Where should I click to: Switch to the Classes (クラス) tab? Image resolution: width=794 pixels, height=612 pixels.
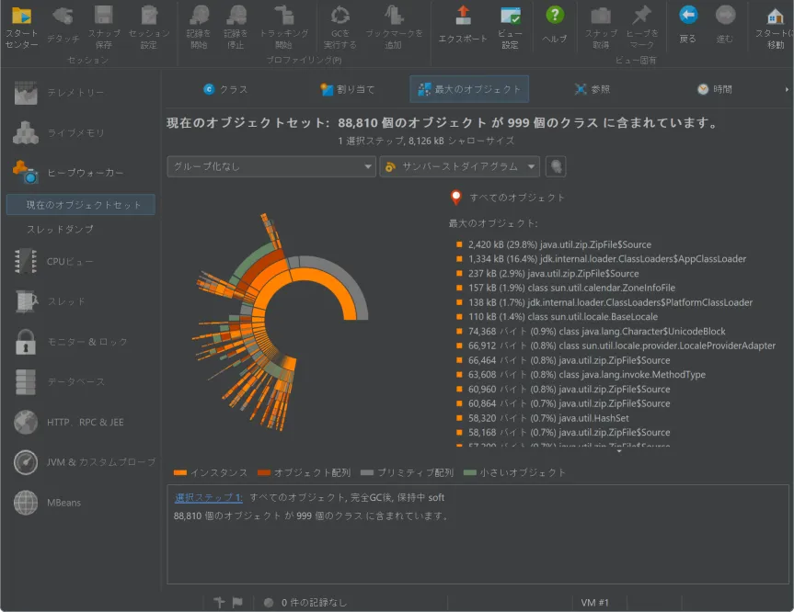coord(225,89)
